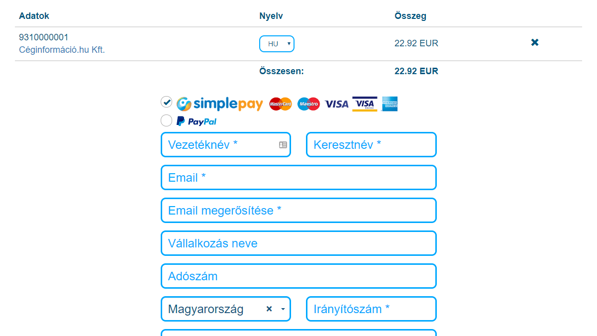Click the VISA Electron logo
This screenshot has height=336, width=597.
coord(365,104)
